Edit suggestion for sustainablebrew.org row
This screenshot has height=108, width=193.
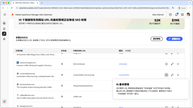coord(172,75)
